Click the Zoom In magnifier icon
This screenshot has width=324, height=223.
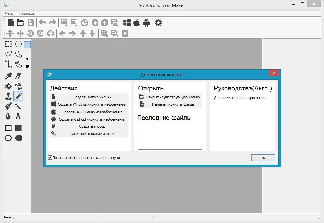[104, 33]
